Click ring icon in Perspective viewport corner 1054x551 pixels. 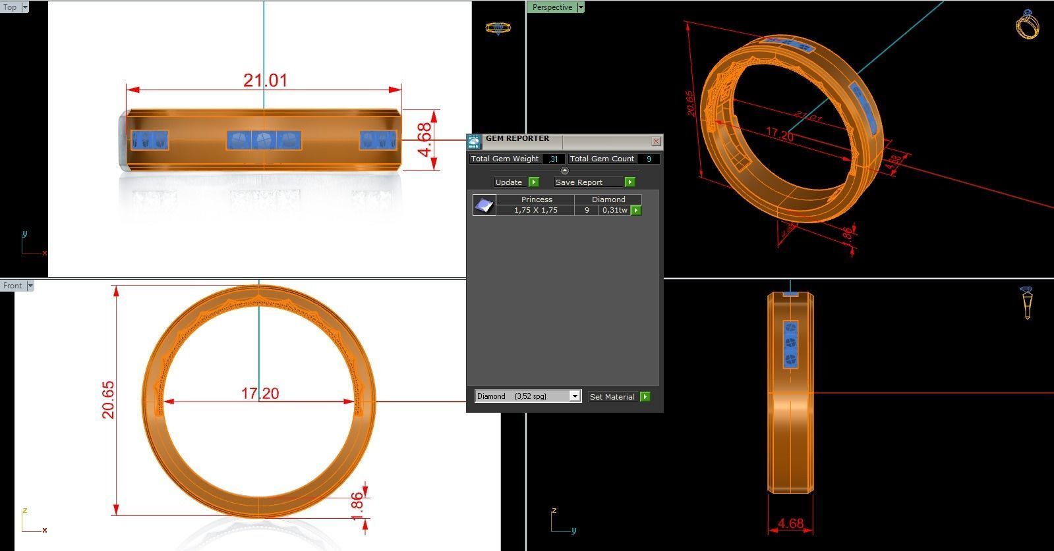1027,24
